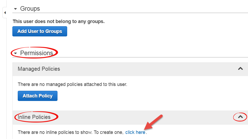Select the Groups heading text
Image resolution: width=248 pixels, height=139 pixels.
tap(30, 9)
